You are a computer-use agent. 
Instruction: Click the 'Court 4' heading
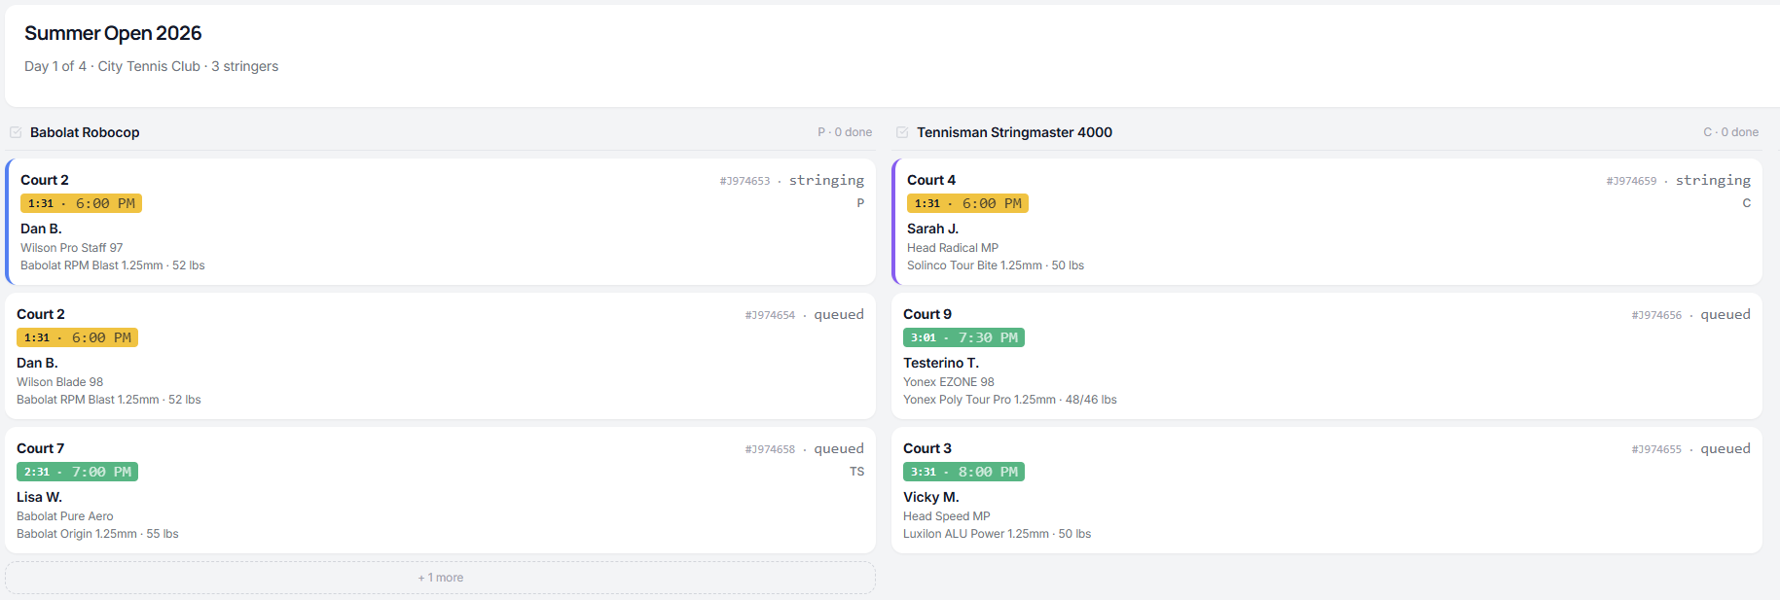pyautogui.click(x=931, y=180)
